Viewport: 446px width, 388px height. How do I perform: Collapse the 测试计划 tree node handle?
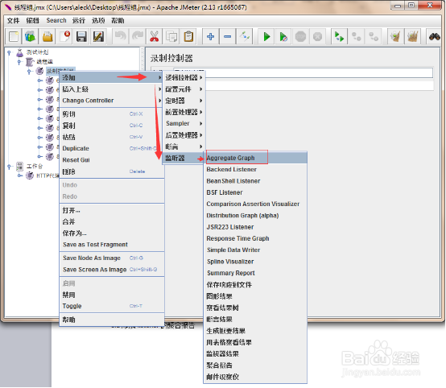point(9,52)
